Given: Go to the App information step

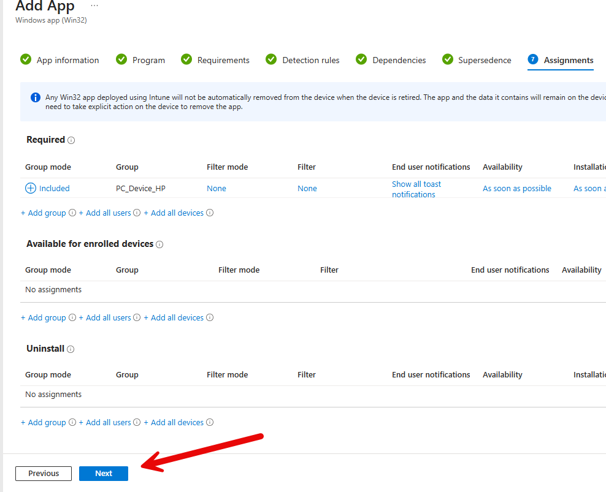Looking at the screenshot, I should (60, 60).
